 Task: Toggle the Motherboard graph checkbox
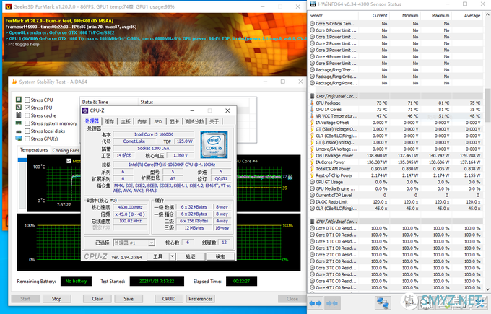[69, 161]
